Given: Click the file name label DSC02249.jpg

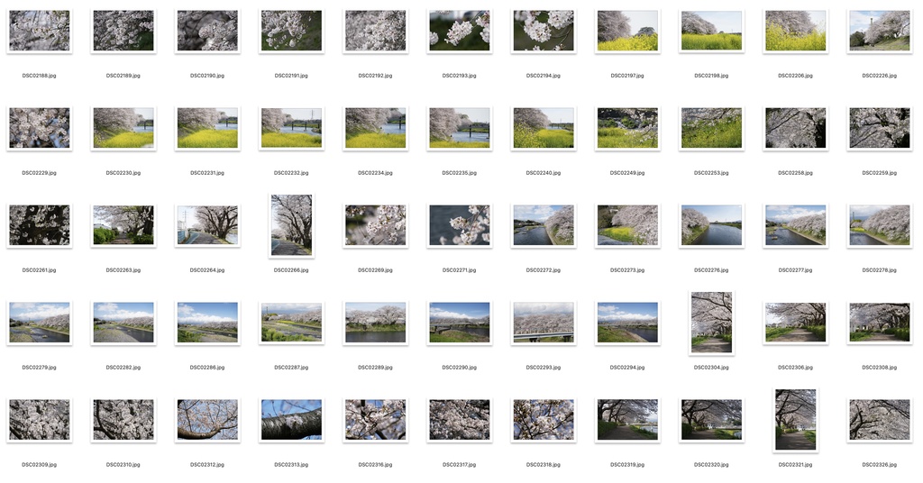Looking at the screenshot, I should 627,173.
